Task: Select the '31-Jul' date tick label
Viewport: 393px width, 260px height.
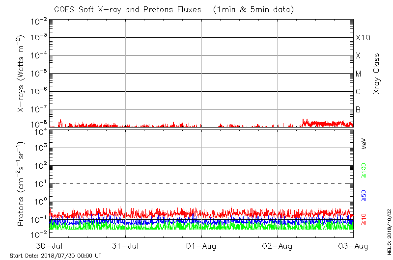Action: point(126,245)
